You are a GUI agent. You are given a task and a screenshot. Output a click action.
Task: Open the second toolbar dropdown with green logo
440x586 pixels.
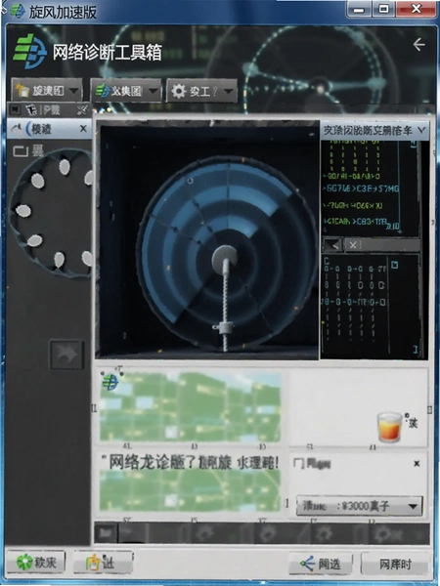pyautogui.click(x=126, y=91)
